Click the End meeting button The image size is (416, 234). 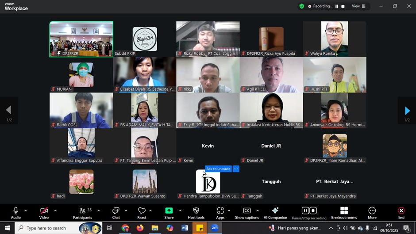401,212
